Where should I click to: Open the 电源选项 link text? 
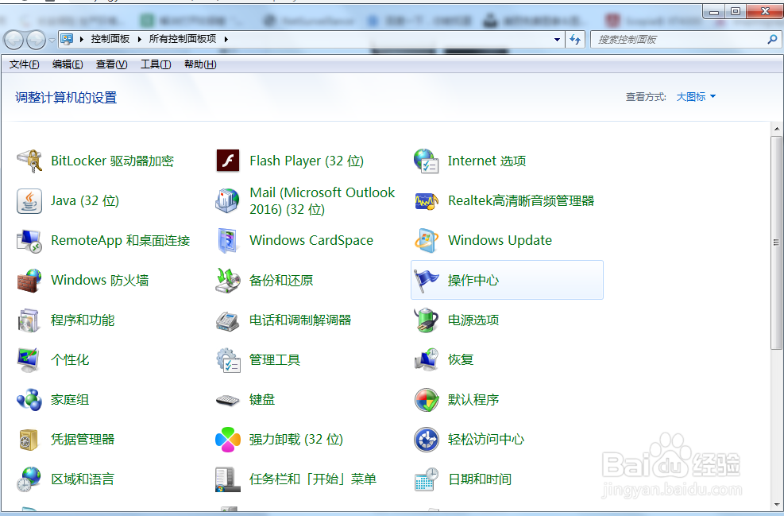coord(473,320)
